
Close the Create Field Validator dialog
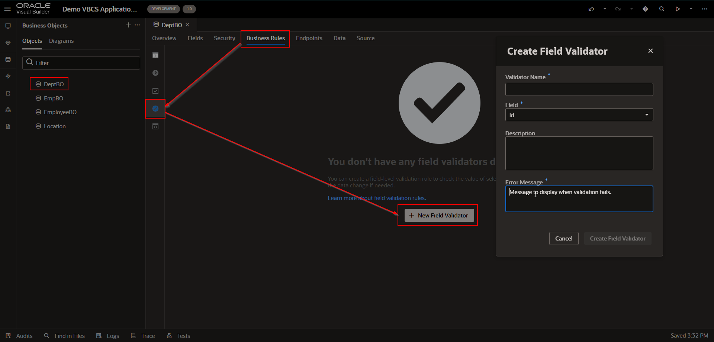650,51
